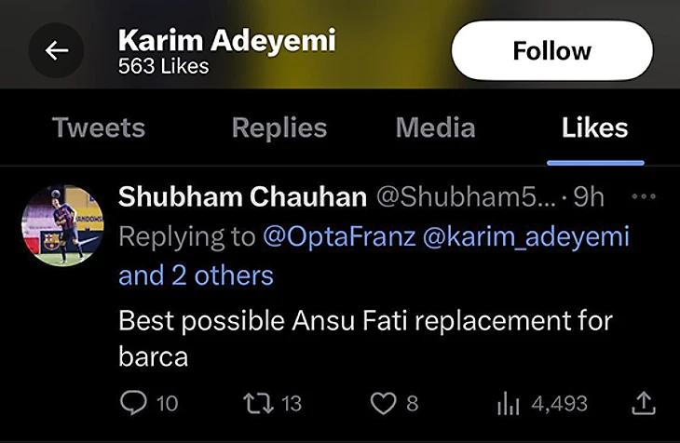The width and height of the screenshot is (680, 443).
Task: Expand the "and 2 others" link
Action: point(196,275)
